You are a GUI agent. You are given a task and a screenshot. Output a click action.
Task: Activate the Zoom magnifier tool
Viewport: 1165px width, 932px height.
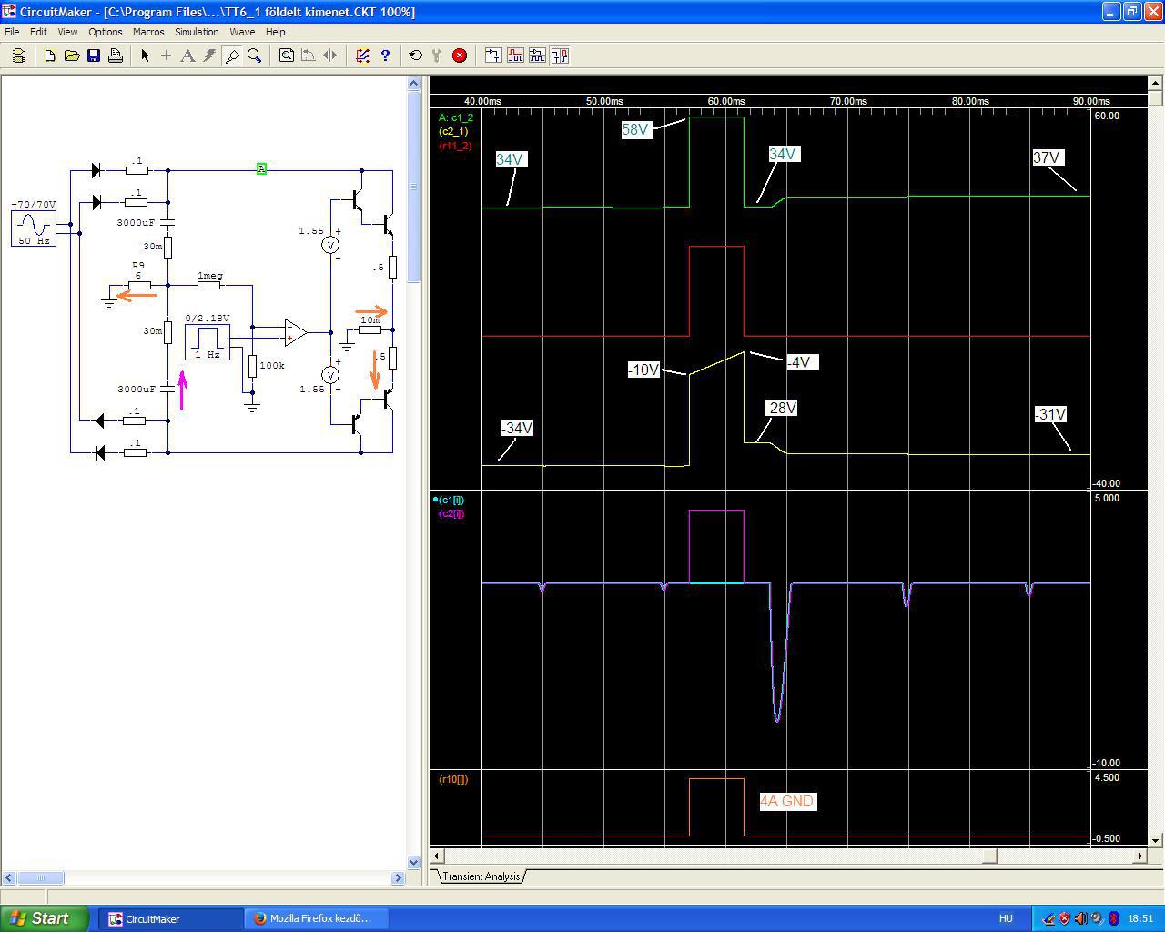(x=255, y=56)
